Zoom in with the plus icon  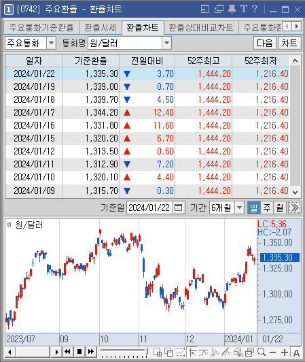[285, 352]
